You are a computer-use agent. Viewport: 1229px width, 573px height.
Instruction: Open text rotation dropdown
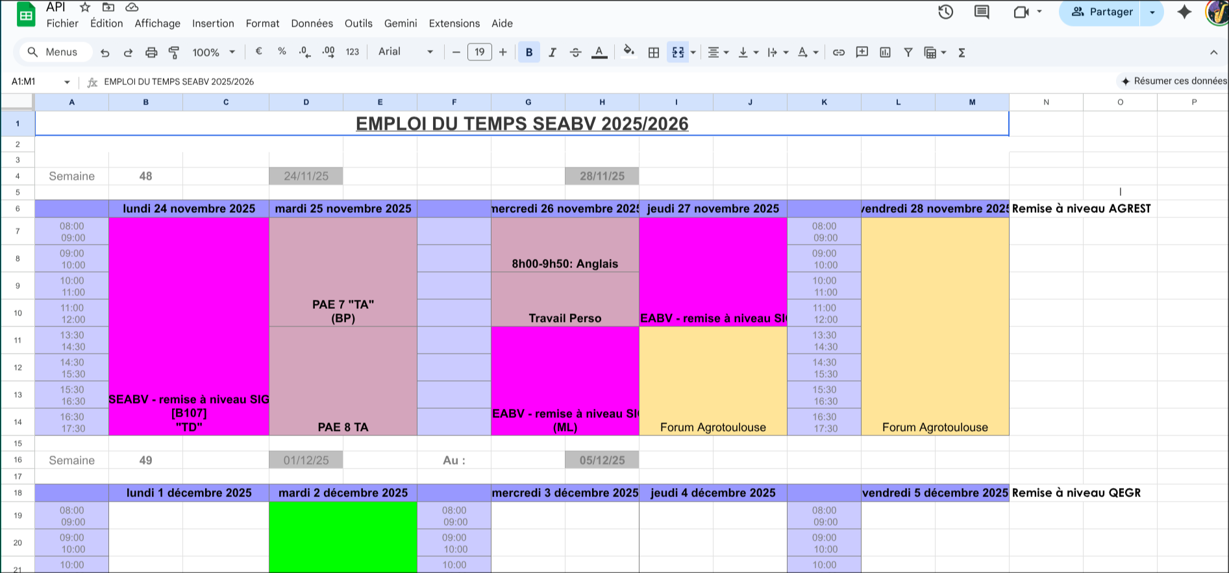tap(808, 53)
